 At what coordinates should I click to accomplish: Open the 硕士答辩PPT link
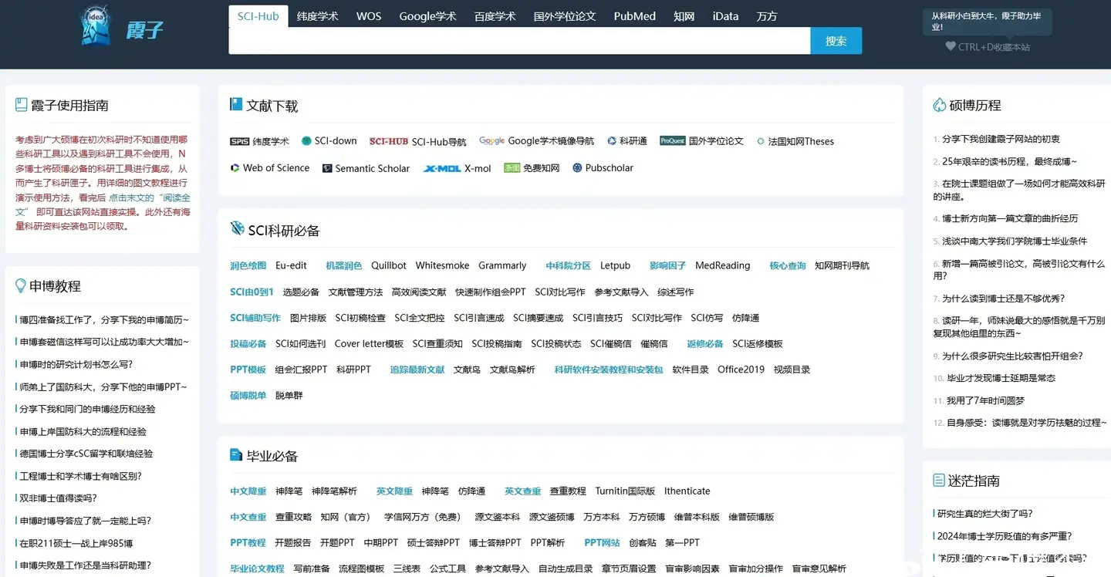point(434,542)
